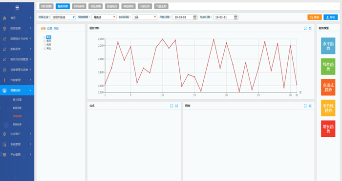The image size is (342, 181).
Task: Click the 能效与实绩管理 chart icon
Action: tap(4, 59)
